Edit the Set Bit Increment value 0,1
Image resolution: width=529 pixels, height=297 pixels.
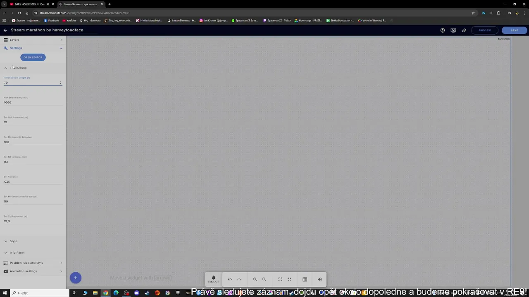pos(33,162)
